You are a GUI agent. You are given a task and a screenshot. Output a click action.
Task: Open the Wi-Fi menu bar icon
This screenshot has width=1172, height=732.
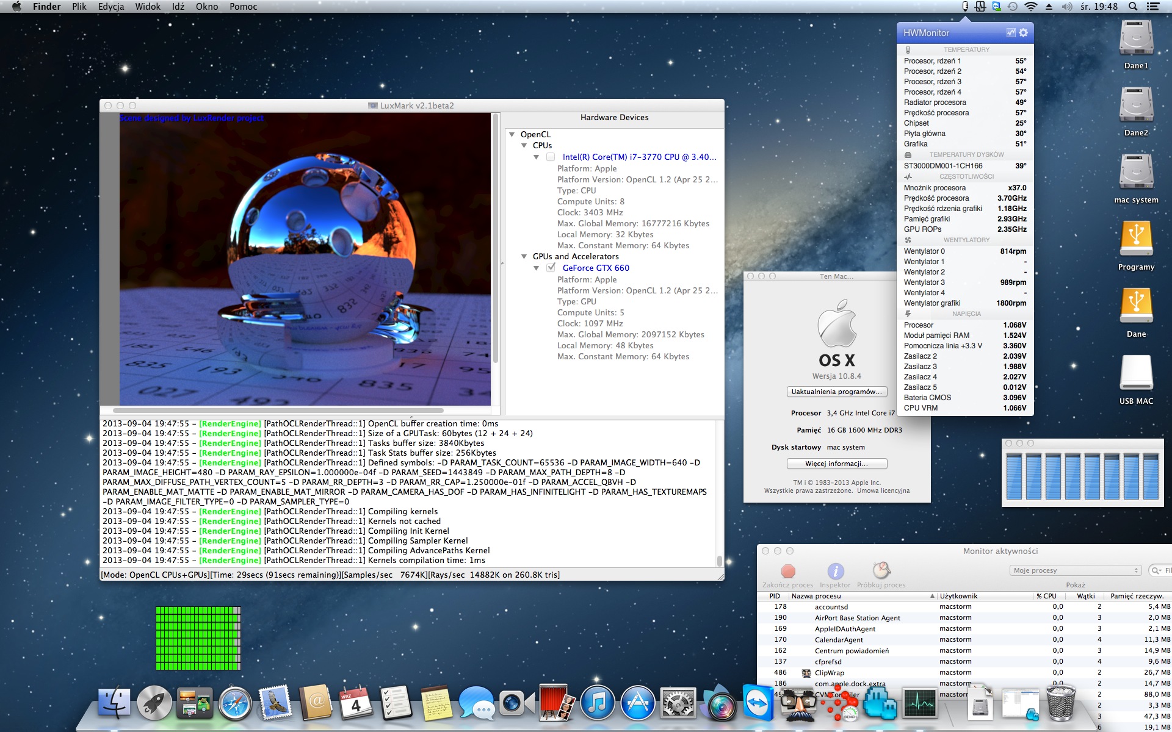[1031, 7]
